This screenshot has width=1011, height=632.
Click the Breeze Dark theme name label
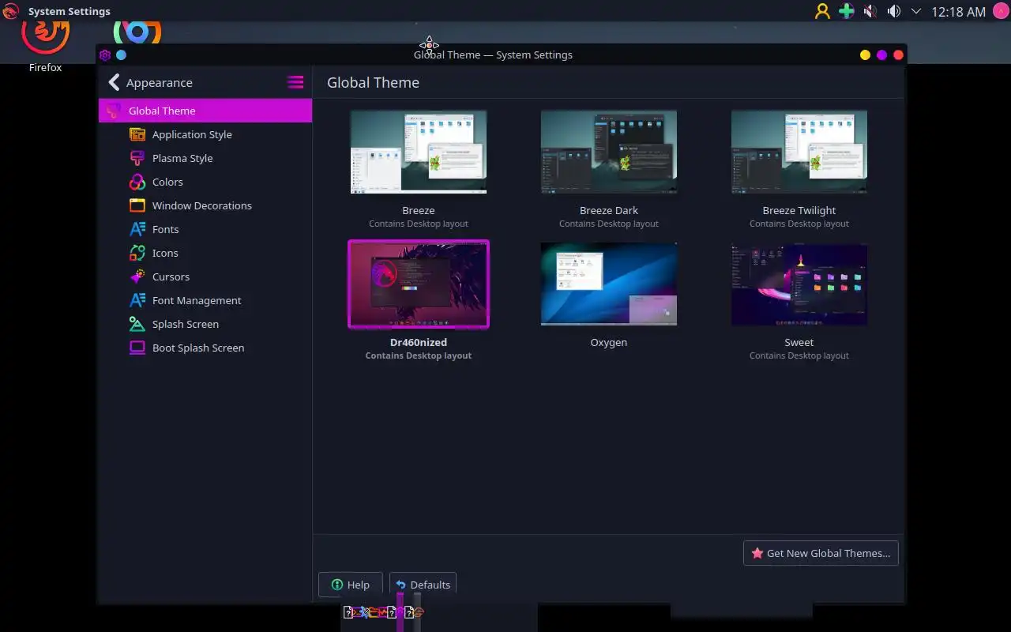coord(609,210)
